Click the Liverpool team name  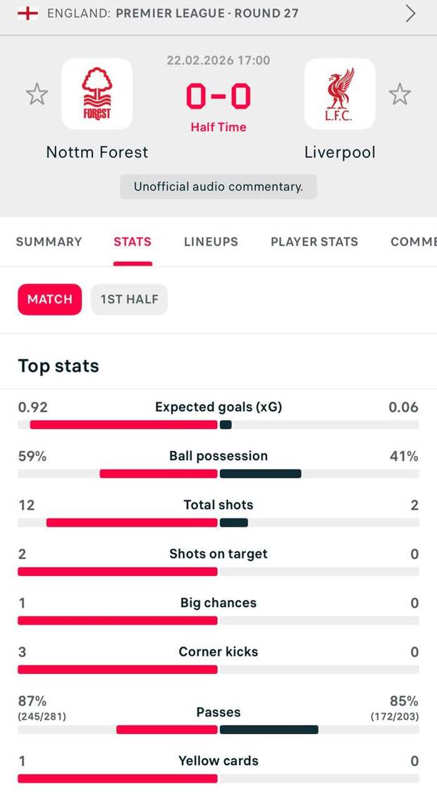click(340, 152)
